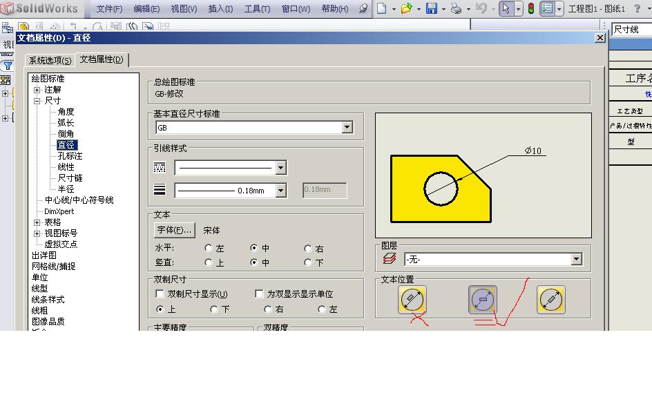The height and width of the screenshot is (404, 652).
Task: Switch to the Document Properties (文档属性) tab
Action: tap(102, 59)
